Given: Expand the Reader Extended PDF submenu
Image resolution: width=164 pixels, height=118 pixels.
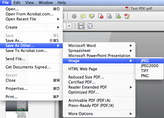Looking at the screenshot, I should coord(99,87).
